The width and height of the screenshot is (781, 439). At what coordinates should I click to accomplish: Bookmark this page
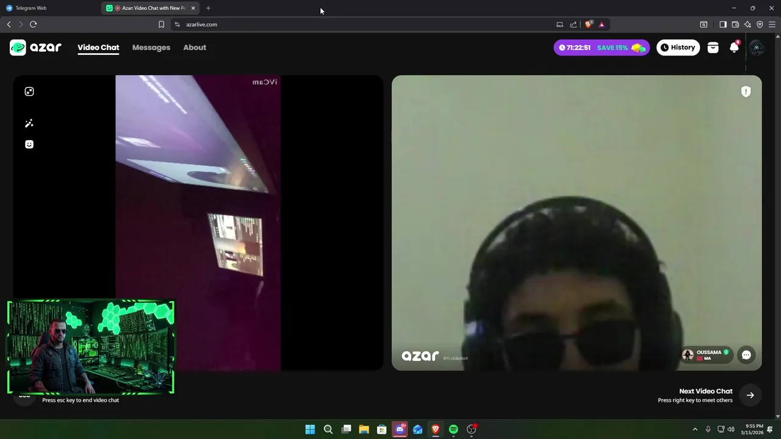coord(161,24)
